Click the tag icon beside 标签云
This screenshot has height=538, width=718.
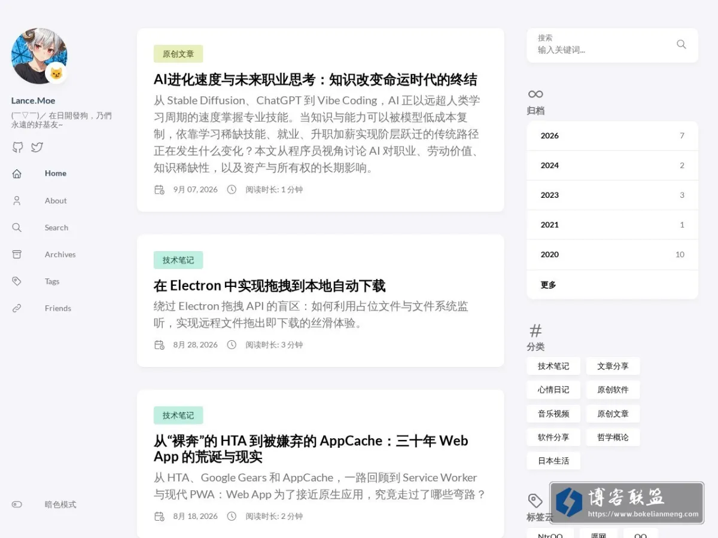pyautogui.click(x=535, y=500)
